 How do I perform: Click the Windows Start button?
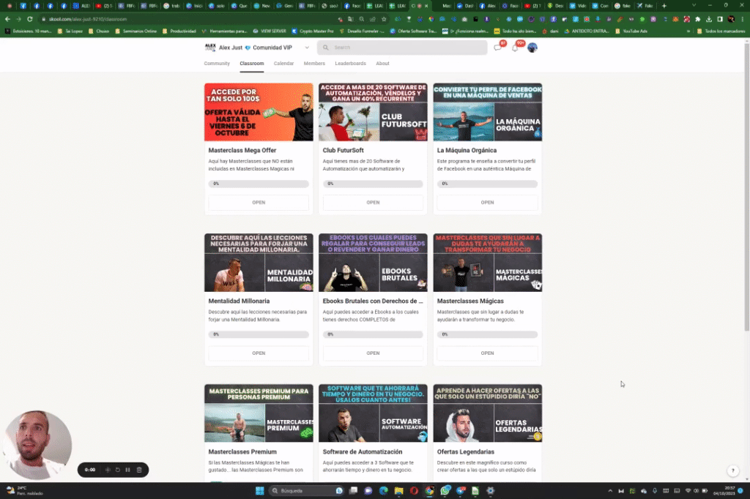[260, 491]
